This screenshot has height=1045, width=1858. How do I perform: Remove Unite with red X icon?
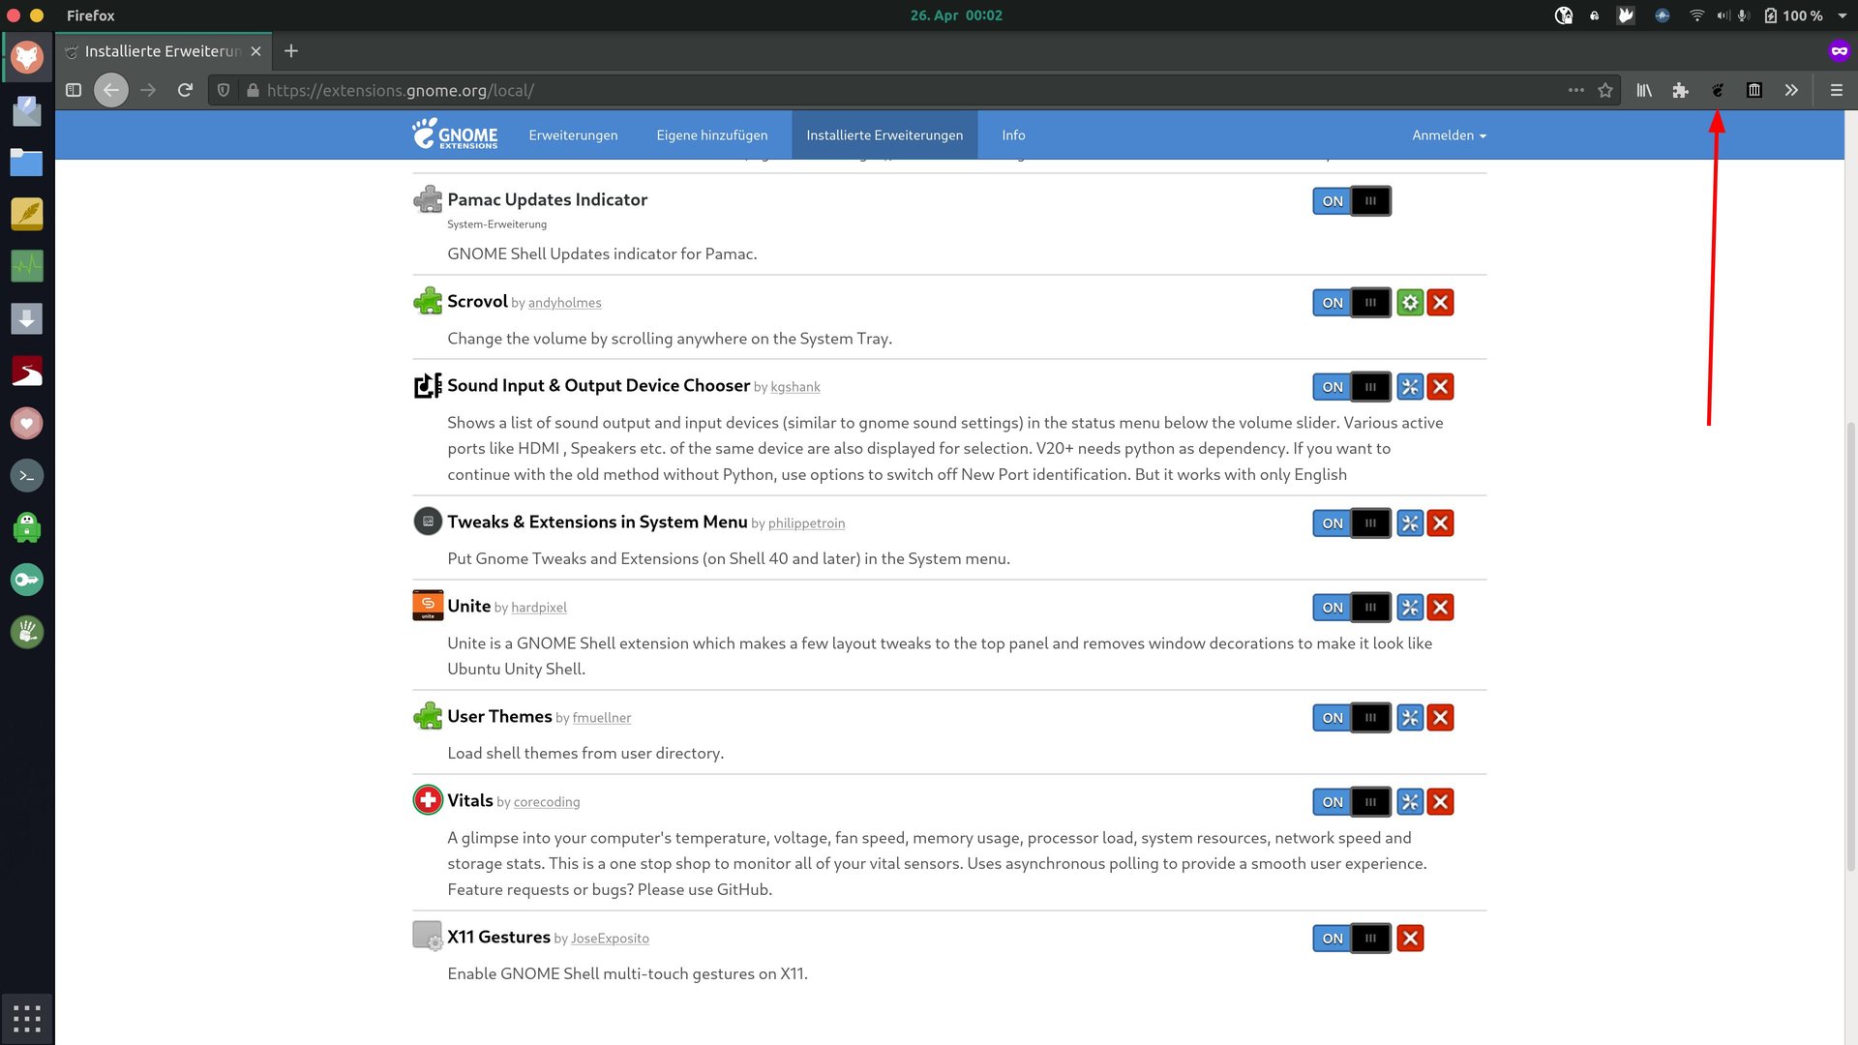[1440, 608]
